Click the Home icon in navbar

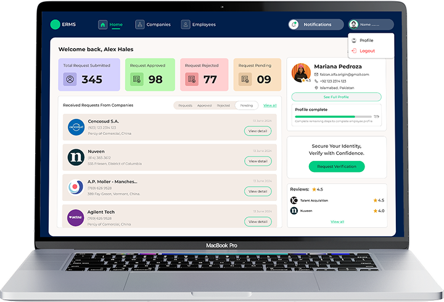click(x=102, y=25)
